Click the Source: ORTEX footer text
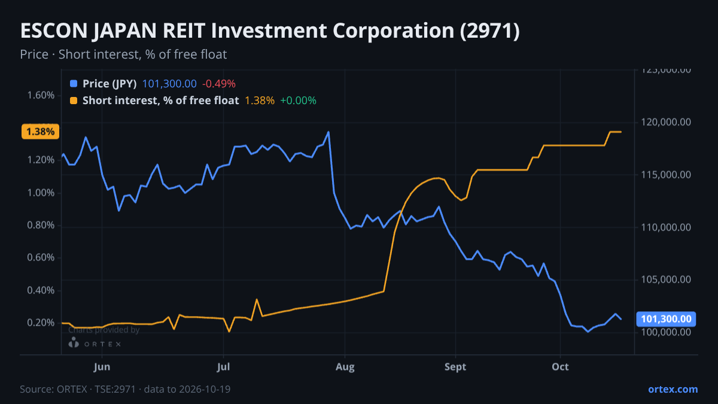The image size is (718, 404). [x=125, y=389]
